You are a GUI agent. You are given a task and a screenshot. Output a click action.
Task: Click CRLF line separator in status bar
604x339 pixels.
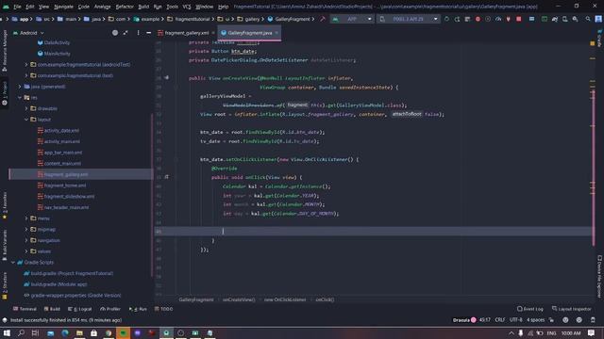coord(499,320)
